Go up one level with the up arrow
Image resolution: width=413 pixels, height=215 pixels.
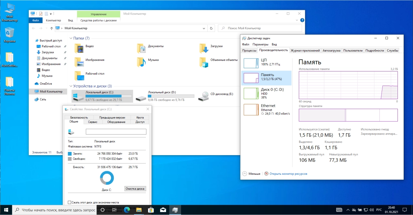click(52, 28)
